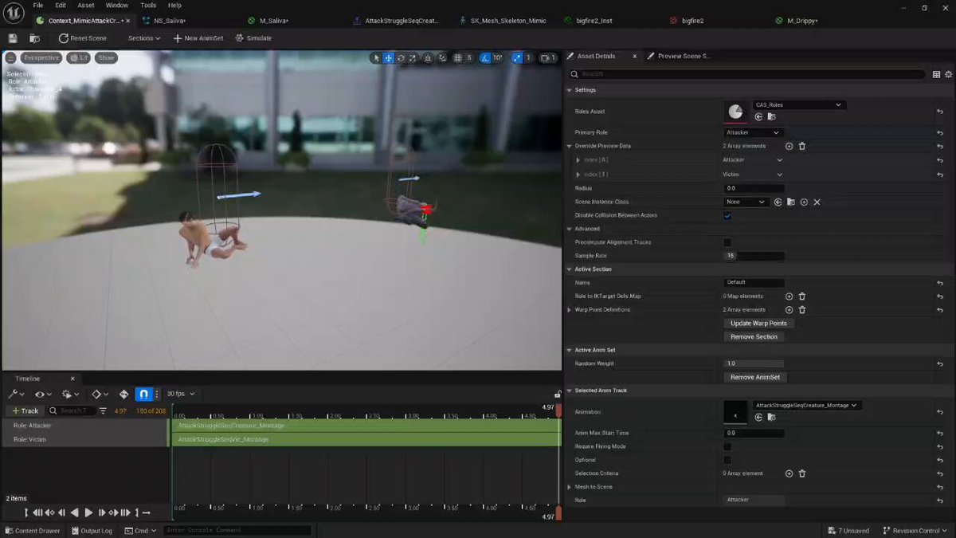Play the animation forward in timeline
Image resolution: width=956 pixels, height=538 pixels.
(x=88, y=512)
